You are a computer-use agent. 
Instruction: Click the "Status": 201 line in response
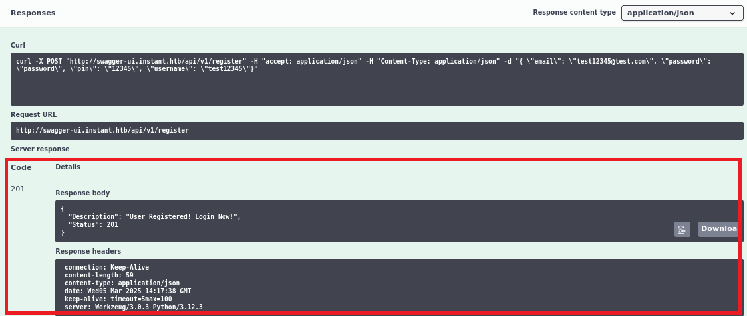pos(93,225)
